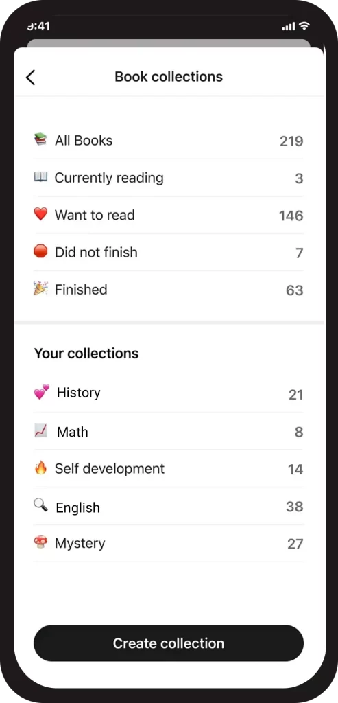
Task: Tap the stacked books icon
Action: point(40,140)
